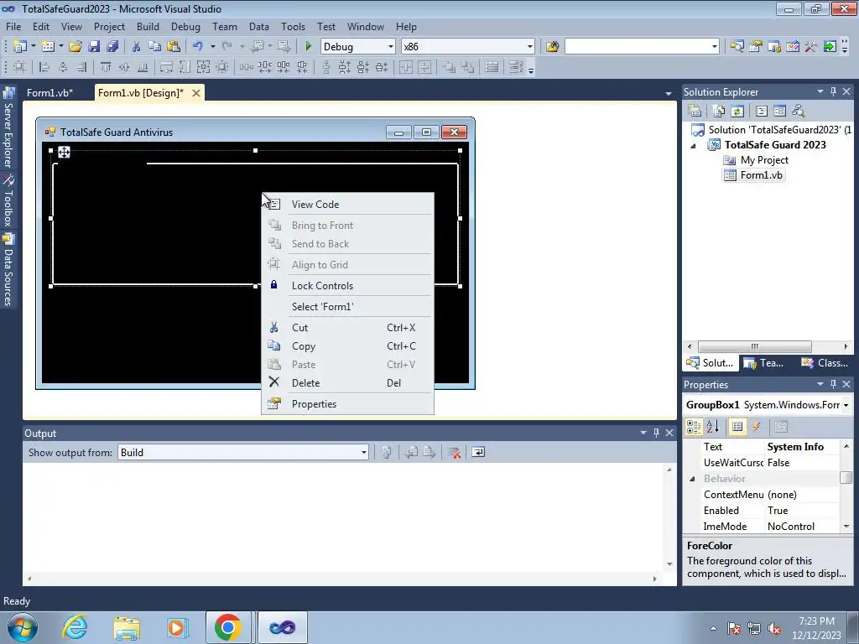Open the x86 platform dropdown
The height and width of the screenshot is (644, 859).
[x=530, y=47]
